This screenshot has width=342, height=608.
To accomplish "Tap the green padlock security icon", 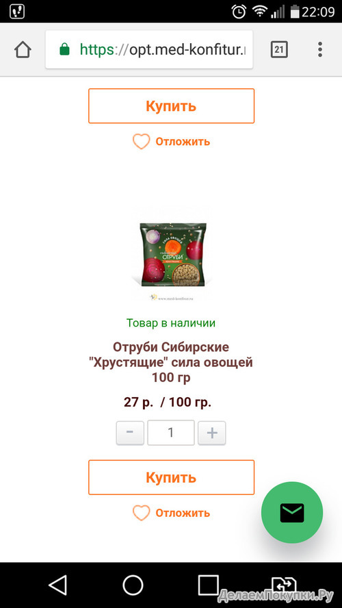I will (64, 49).
